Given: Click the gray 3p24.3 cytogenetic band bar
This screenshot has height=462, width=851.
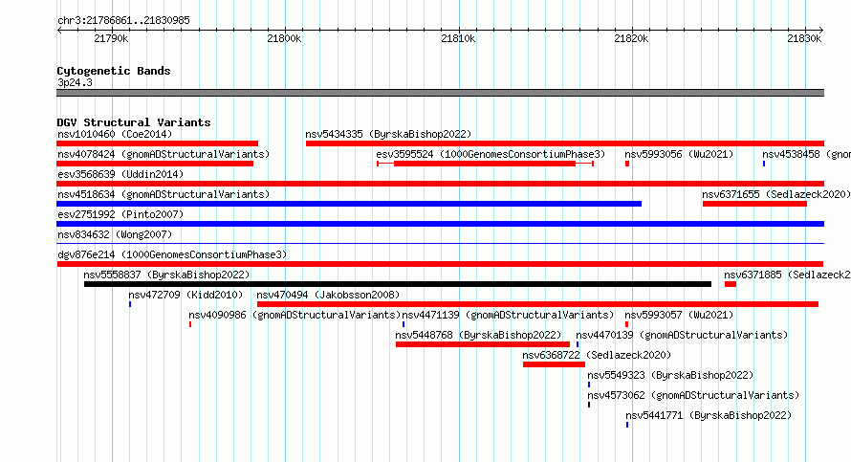Looking at the screenshot, I should pyautogui.click(x=441, y=93).
